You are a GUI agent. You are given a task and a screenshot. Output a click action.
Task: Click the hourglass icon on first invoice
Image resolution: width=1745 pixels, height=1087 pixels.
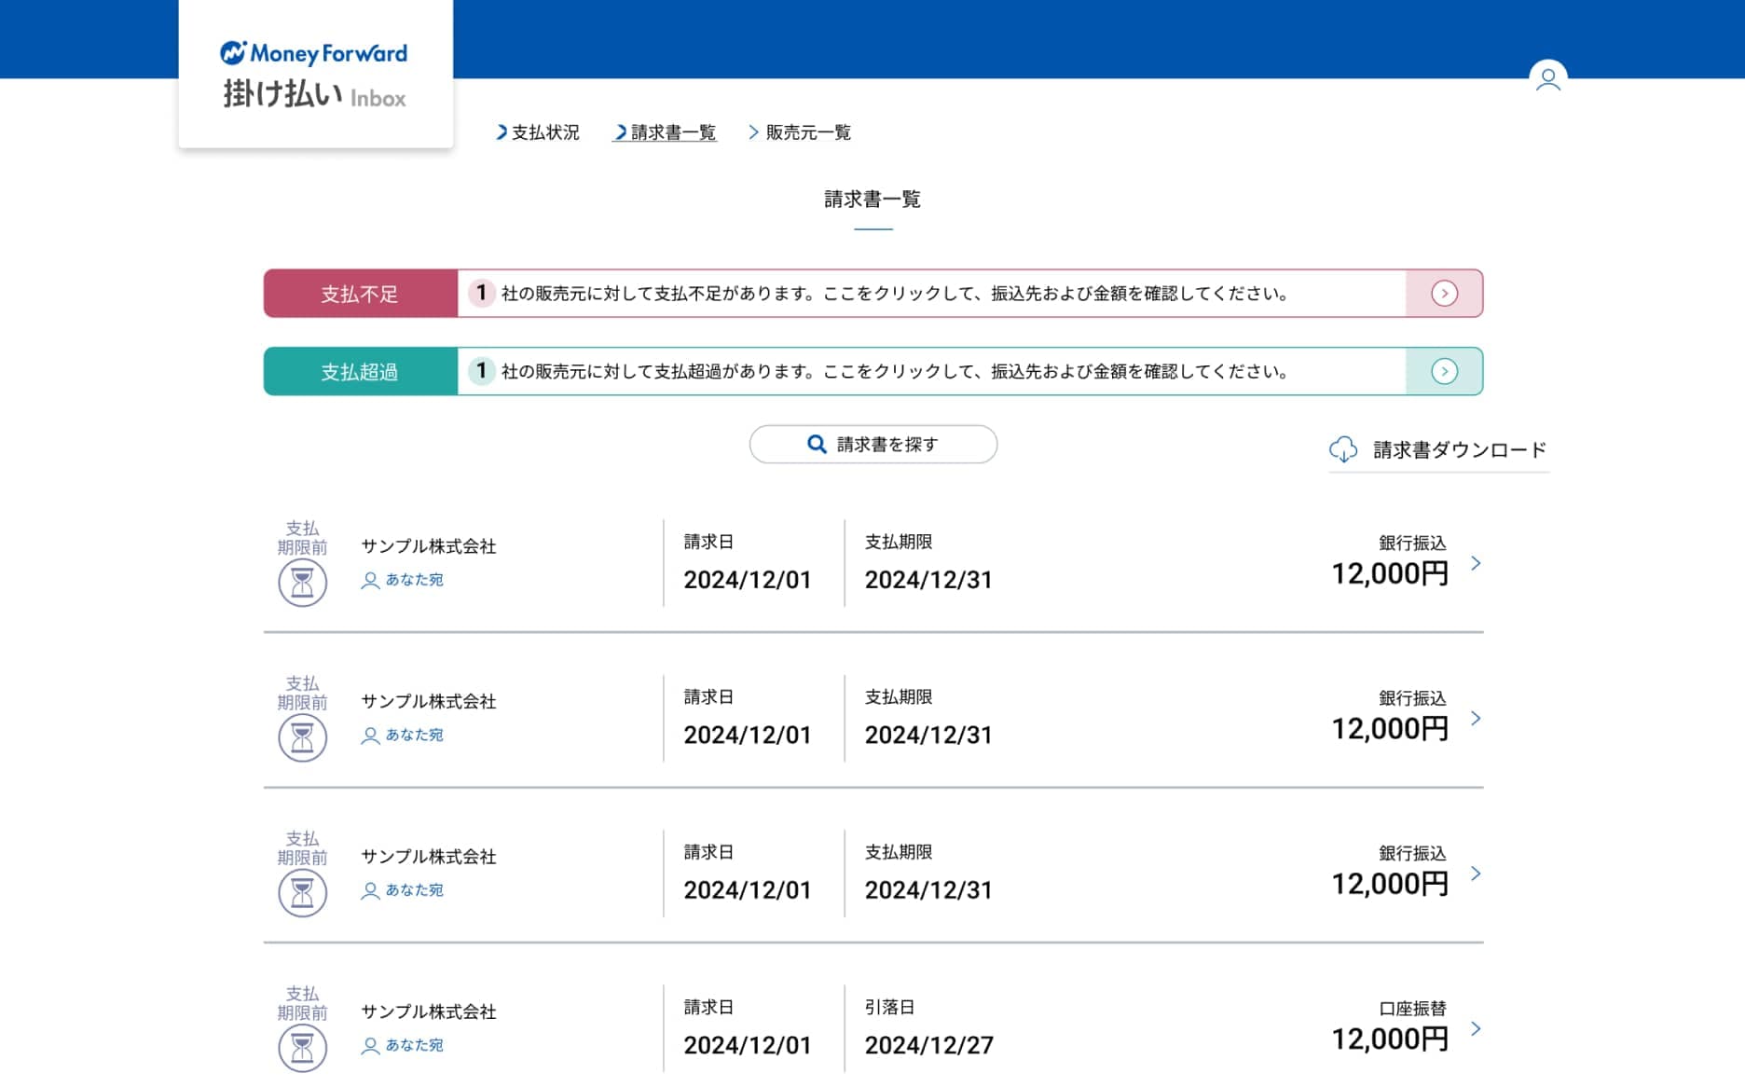tap(302, 583)
